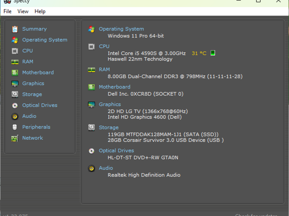Select the RAM icon in the summary panel

click(92, 69)
